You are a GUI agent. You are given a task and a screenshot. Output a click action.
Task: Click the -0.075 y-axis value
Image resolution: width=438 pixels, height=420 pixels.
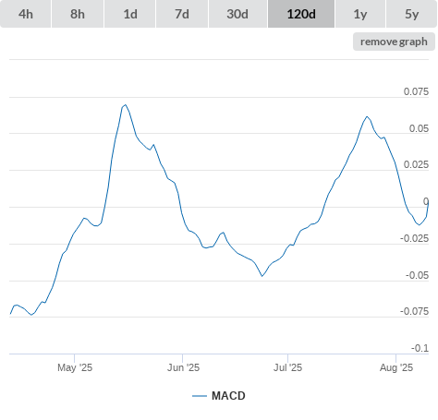(x=414, y=311)
